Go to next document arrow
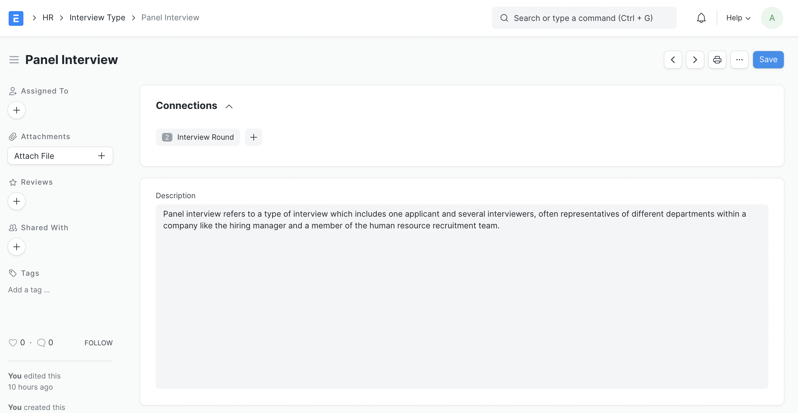Screen dimensions: 798x413 pyautogui.click(x=695, y=59)
